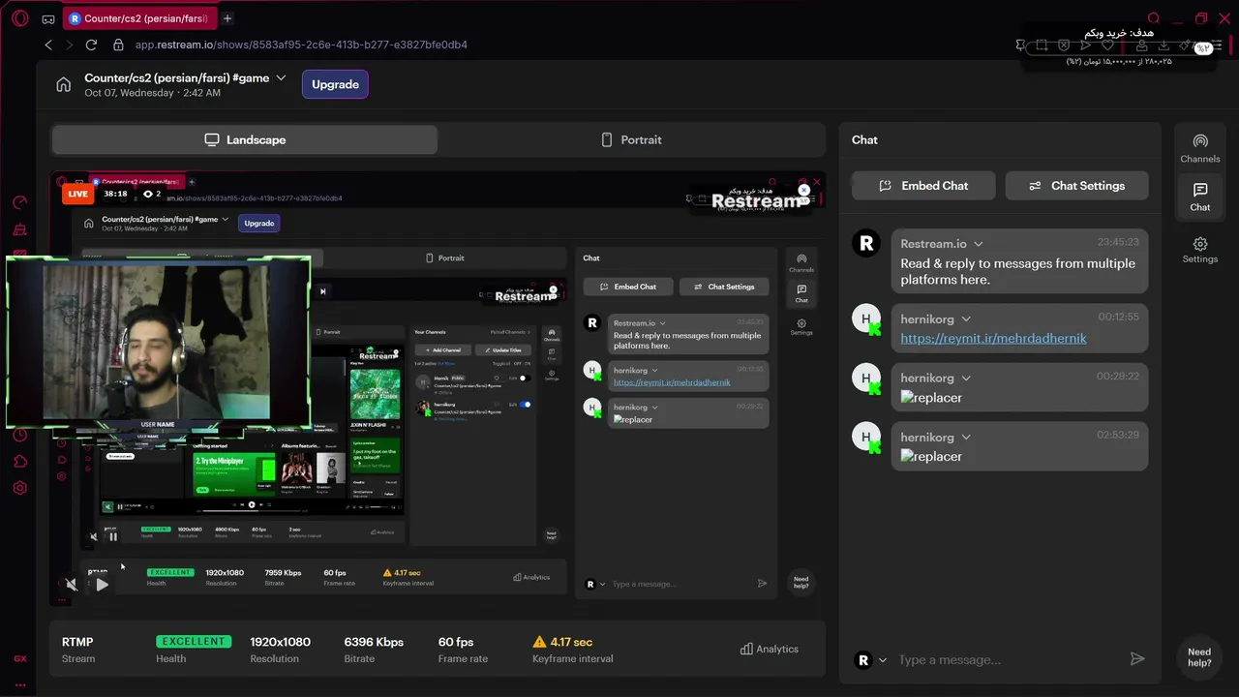1239x697 pixels.
Task: Send the chat message arrow icon
Action: coord(1137,659)
